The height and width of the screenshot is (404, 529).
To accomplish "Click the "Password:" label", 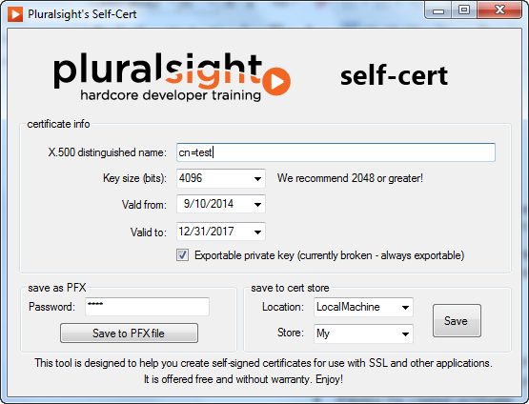I will click(x=52, y=307).
